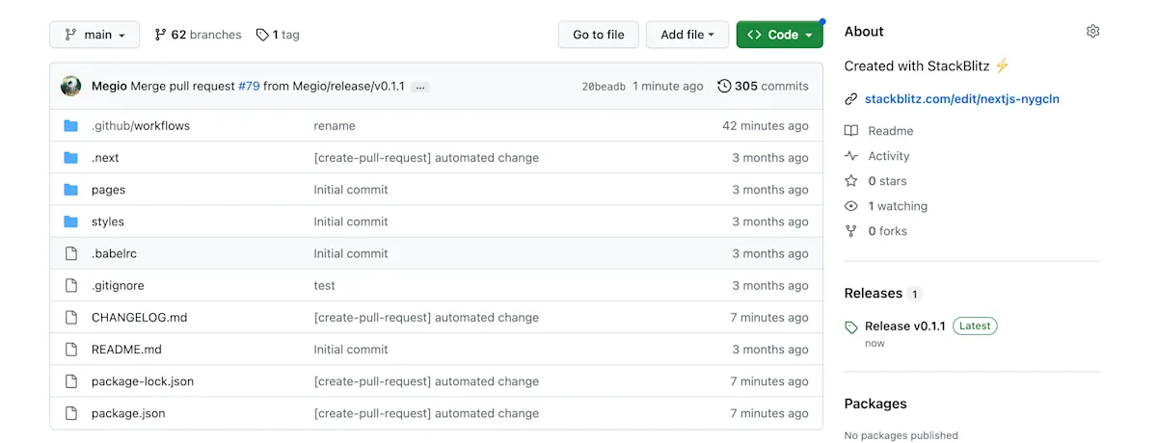View the 0 stars link
Screen dimensions: 1157x443
887,181
